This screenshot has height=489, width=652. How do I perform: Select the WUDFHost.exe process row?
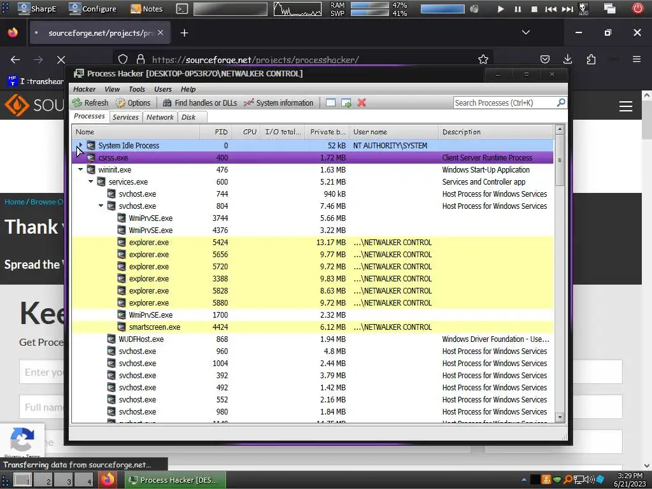[312, 339]
